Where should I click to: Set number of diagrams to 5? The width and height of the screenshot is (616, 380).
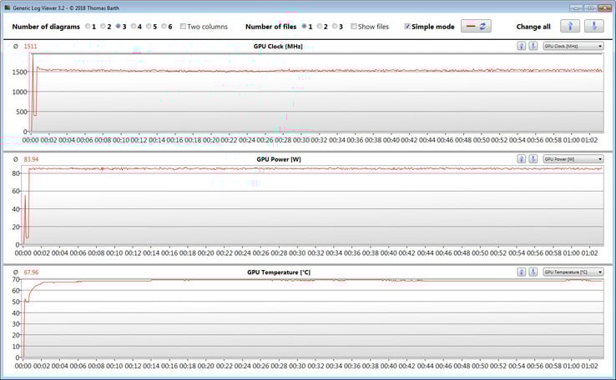coord(149,27)
